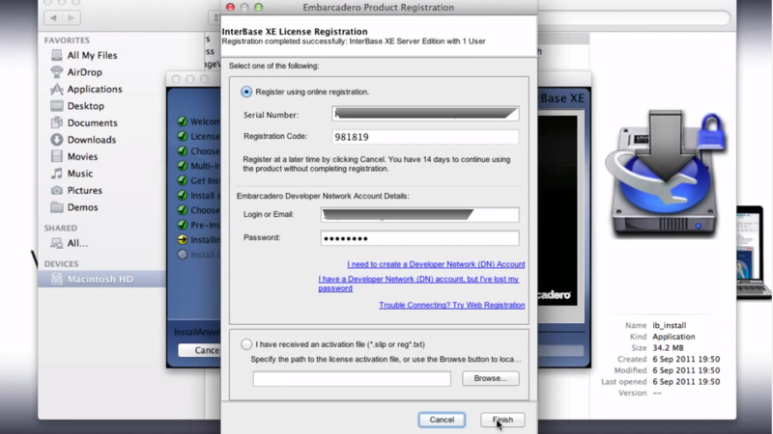The image size is (773, 434).
Task: Click the Password input field
Action: click(419, 238)
